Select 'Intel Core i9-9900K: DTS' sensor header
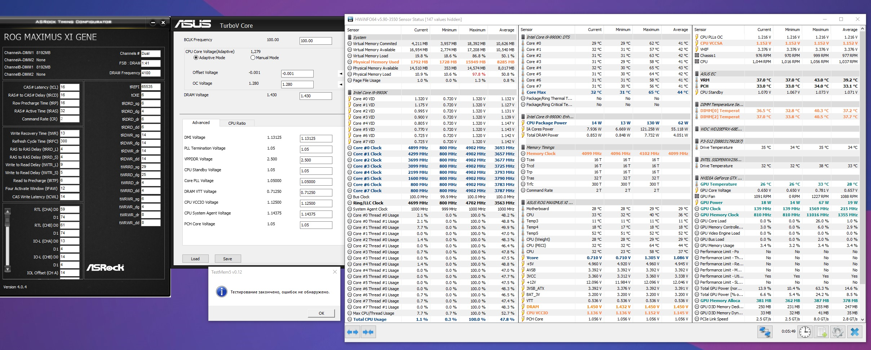871x350 pixels. pyautogui.click(x=605, y=37)
